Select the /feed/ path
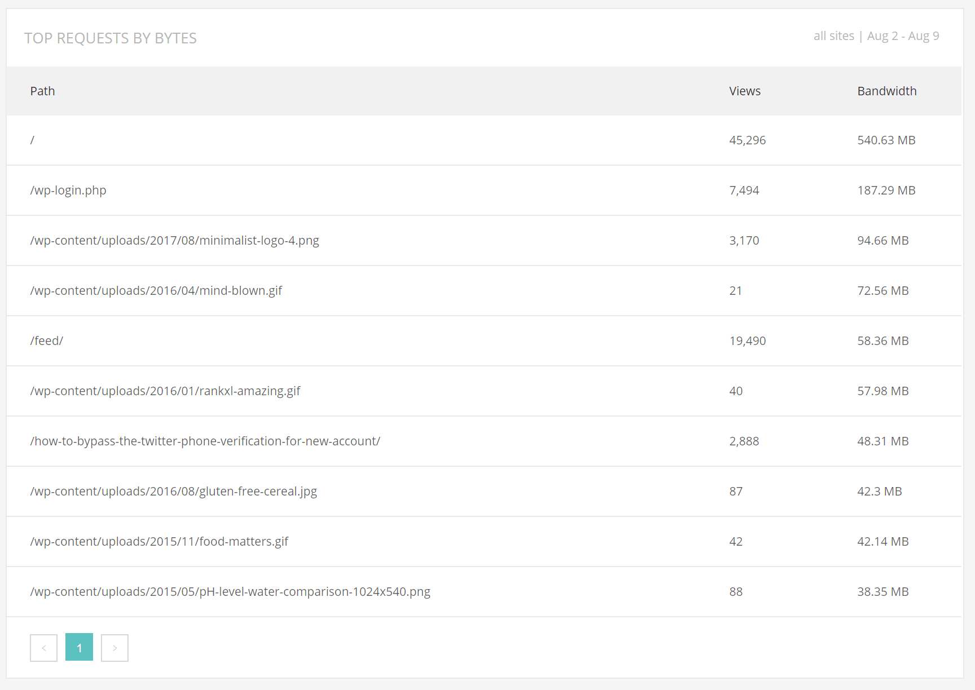Screen dimensions: 975x690 (x=46, y=341)
